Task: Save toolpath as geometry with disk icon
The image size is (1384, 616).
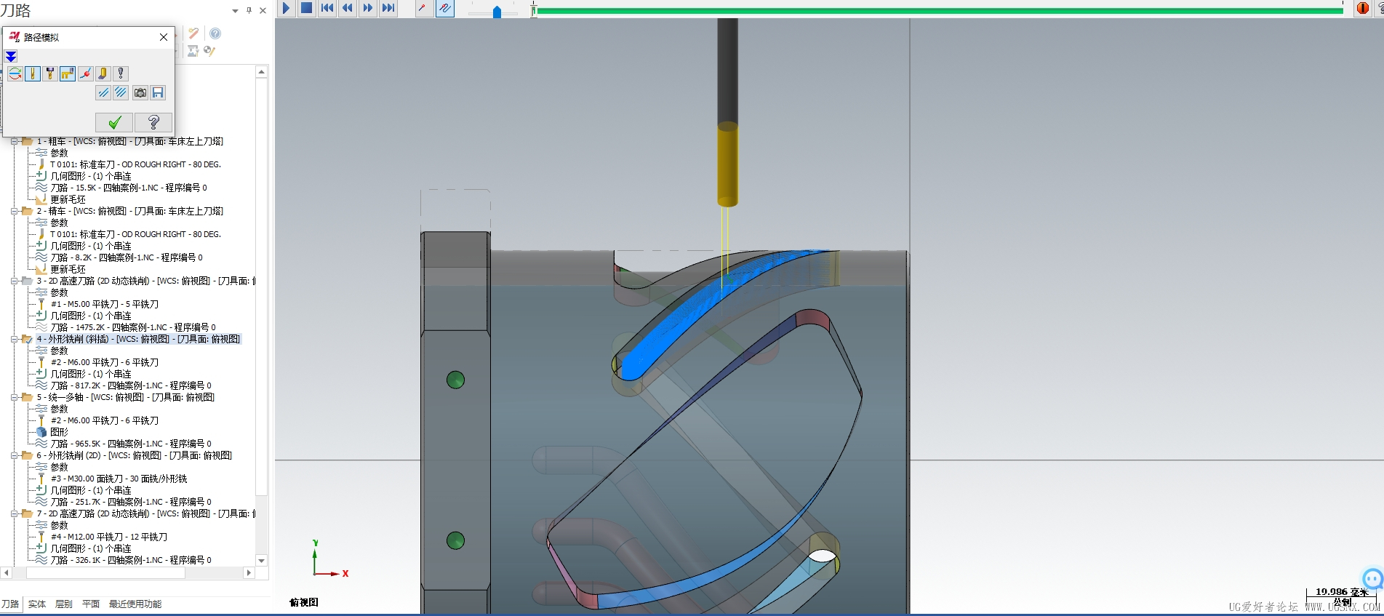Action: 158,93
